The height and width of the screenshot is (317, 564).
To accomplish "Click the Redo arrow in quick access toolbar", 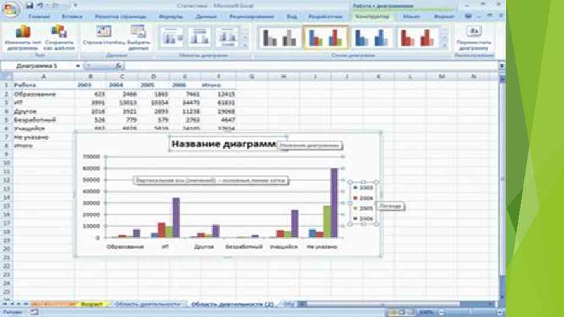I will click(56, 6).
